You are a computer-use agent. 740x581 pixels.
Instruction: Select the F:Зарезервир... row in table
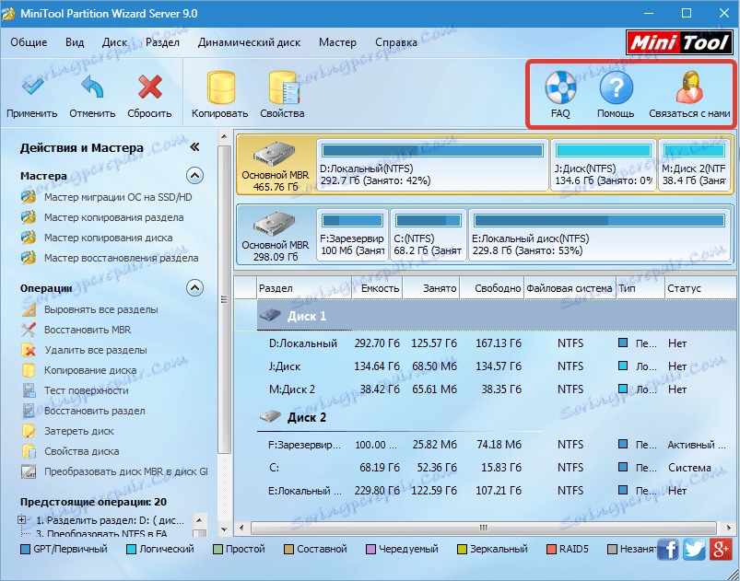pos(486,445)
